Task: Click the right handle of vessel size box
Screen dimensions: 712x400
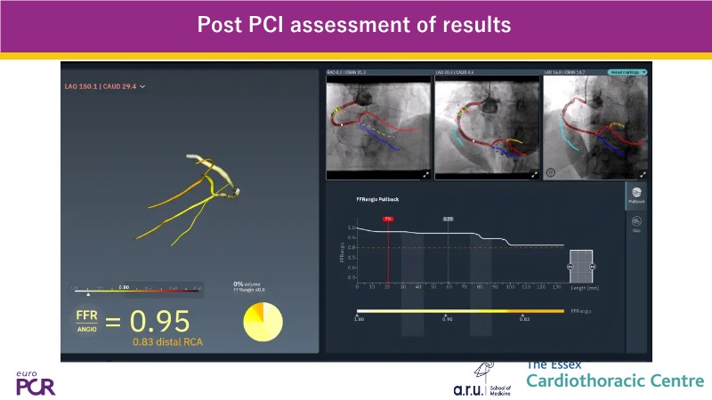Action: click(592, 265)
